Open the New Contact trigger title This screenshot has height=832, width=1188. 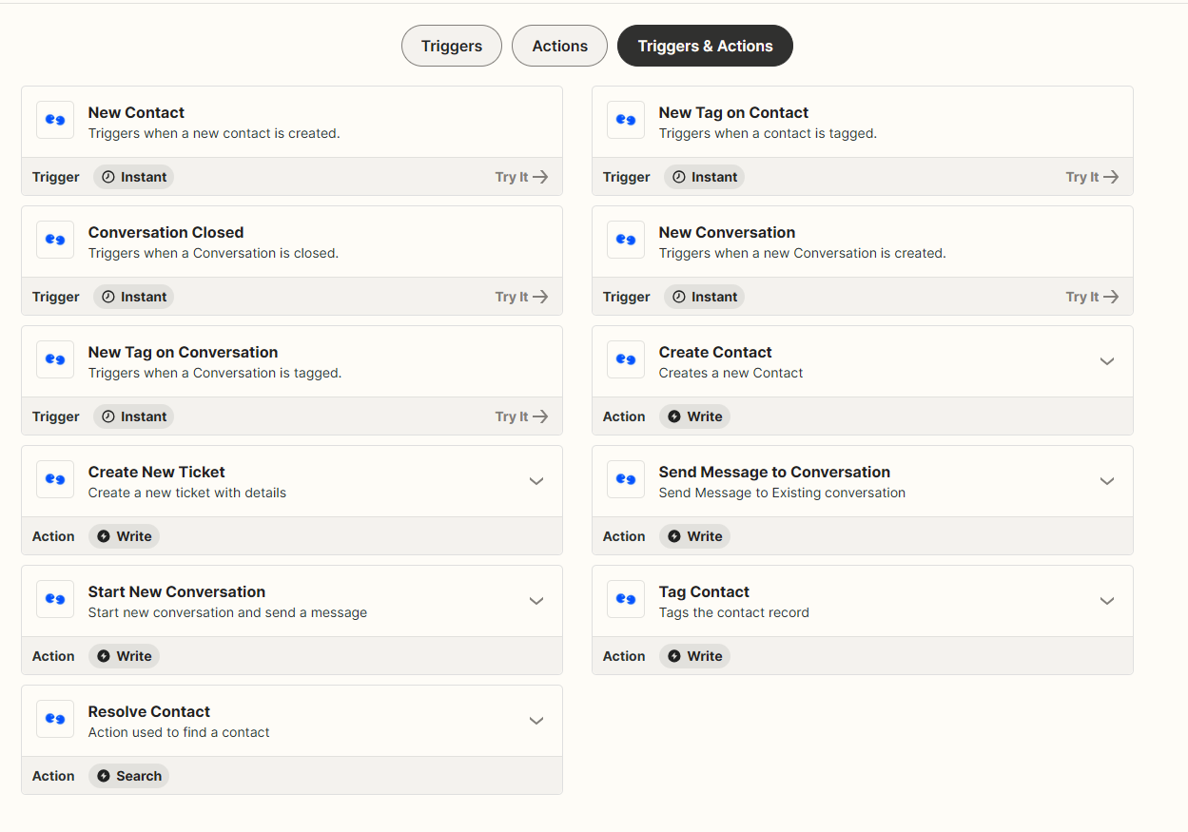(136, 112)
